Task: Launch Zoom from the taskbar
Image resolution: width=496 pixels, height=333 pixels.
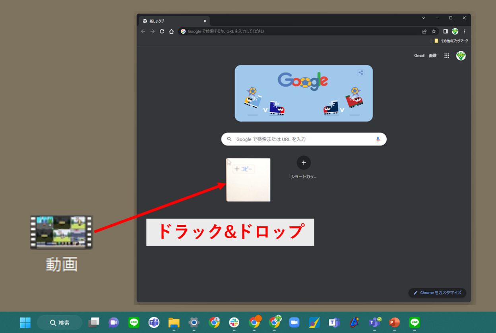Action: (x=294, y=323)
